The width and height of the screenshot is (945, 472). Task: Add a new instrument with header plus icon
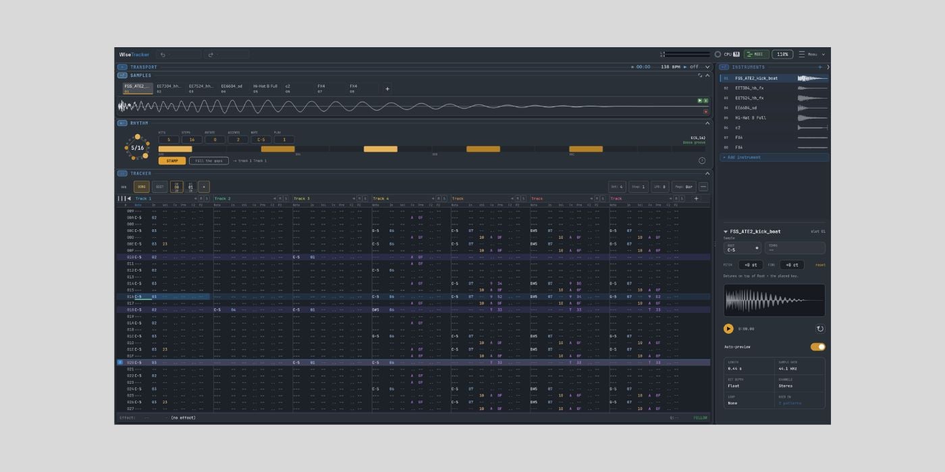click(x=820, y=67)
